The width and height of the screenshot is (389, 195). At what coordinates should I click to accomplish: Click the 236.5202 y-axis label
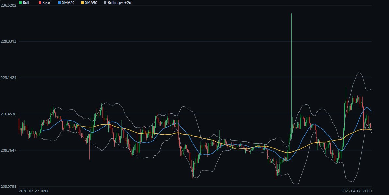(9, 5)
